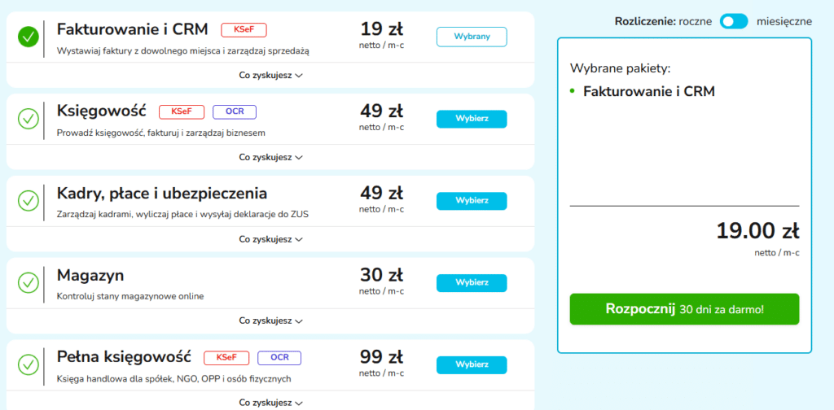834x410 pixels.
Task: Click 'Fakturowanie i CRM' in selected packages list
Action: [x=648, y=91]
